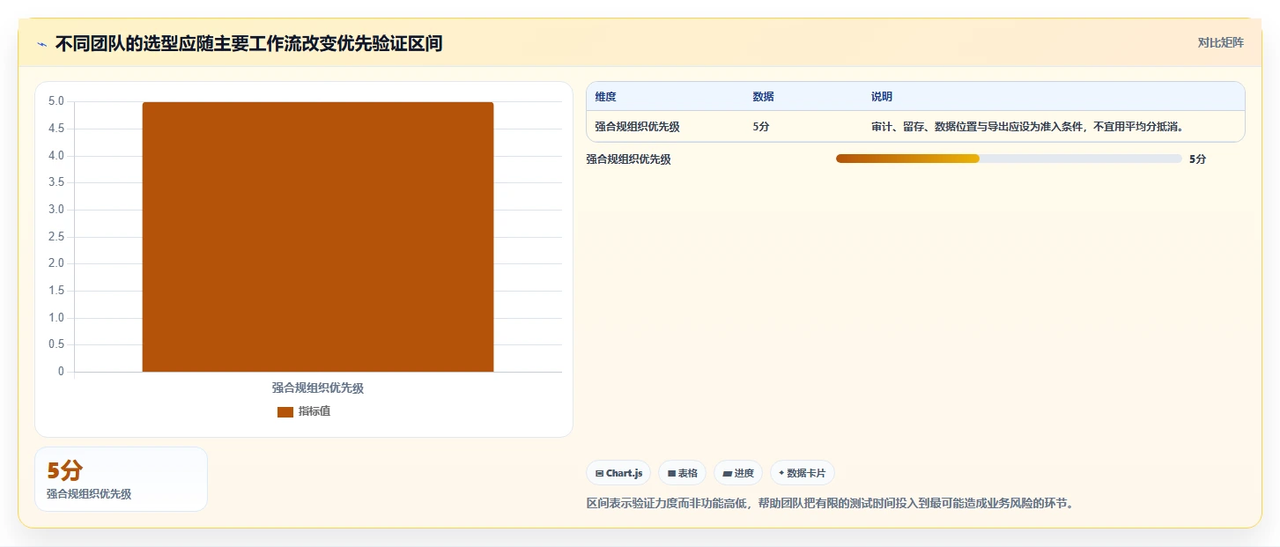Click the icon inside the Chart.js chip

pos(600,474)
